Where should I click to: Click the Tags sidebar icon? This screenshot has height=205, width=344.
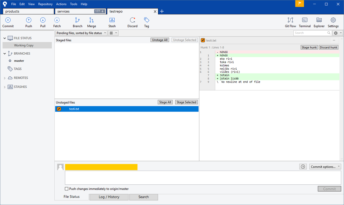coord(10,69)
